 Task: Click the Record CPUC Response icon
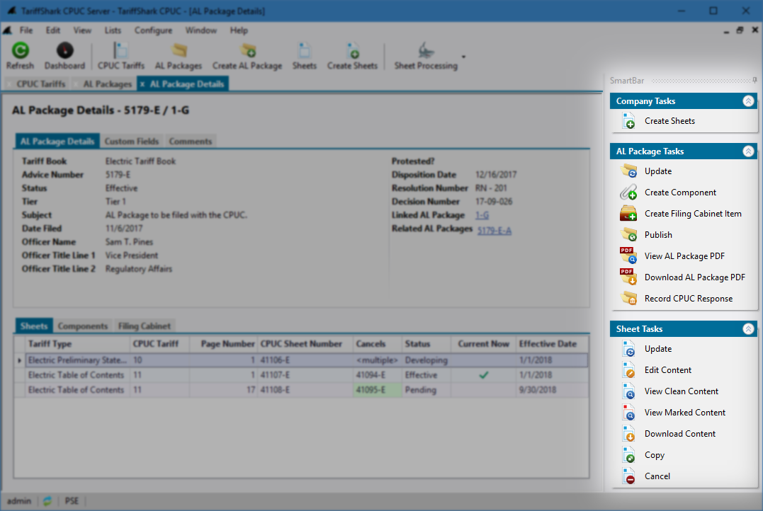pos(628,298)
